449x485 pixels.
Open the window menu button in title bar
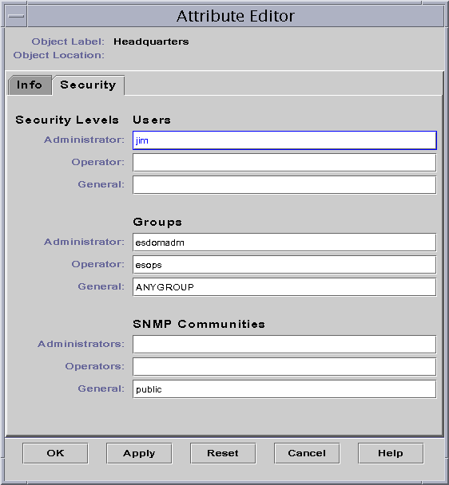16,16
